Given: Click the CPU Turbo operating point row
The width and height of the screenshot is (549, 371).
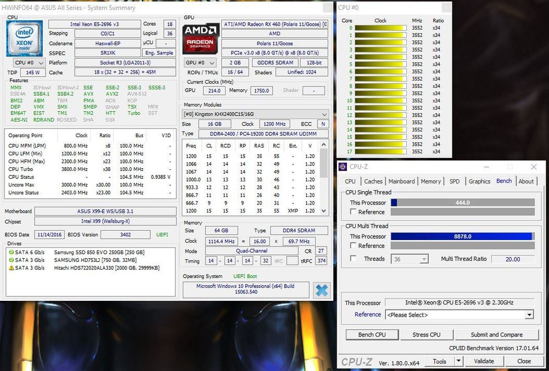Looking at the screenshot, I should tap(90, 169).
